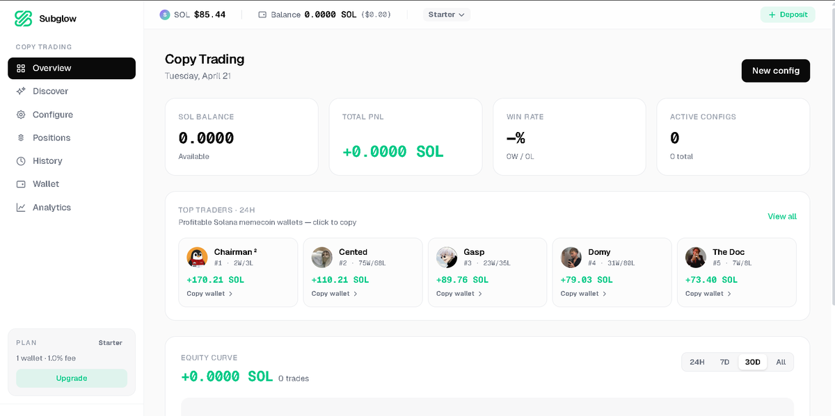Click the SOL Balance 0.0000 value
Image resolution: width=835 pixels, height=416 pixels.
pyautogui.click(x=206, y=138)
